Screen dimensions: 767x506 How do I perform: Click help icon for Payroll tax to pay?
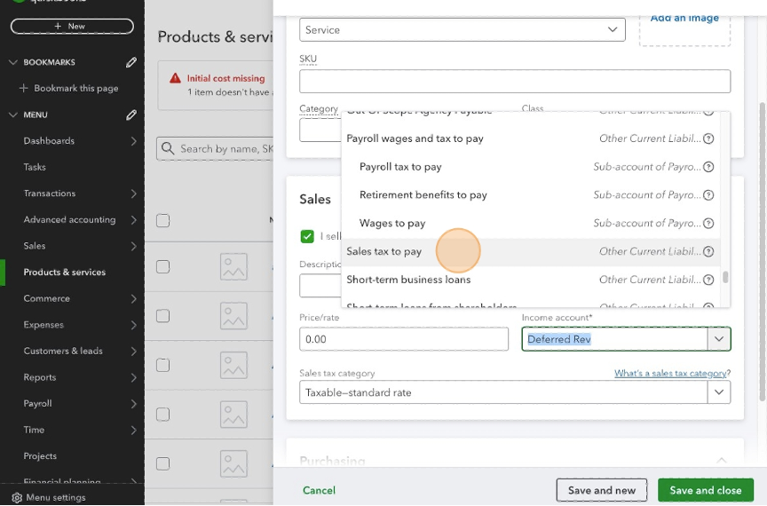(708, 167)
